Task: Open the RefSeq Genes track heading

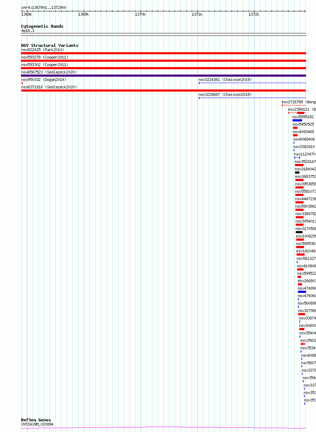Action: tap(36, 420)
